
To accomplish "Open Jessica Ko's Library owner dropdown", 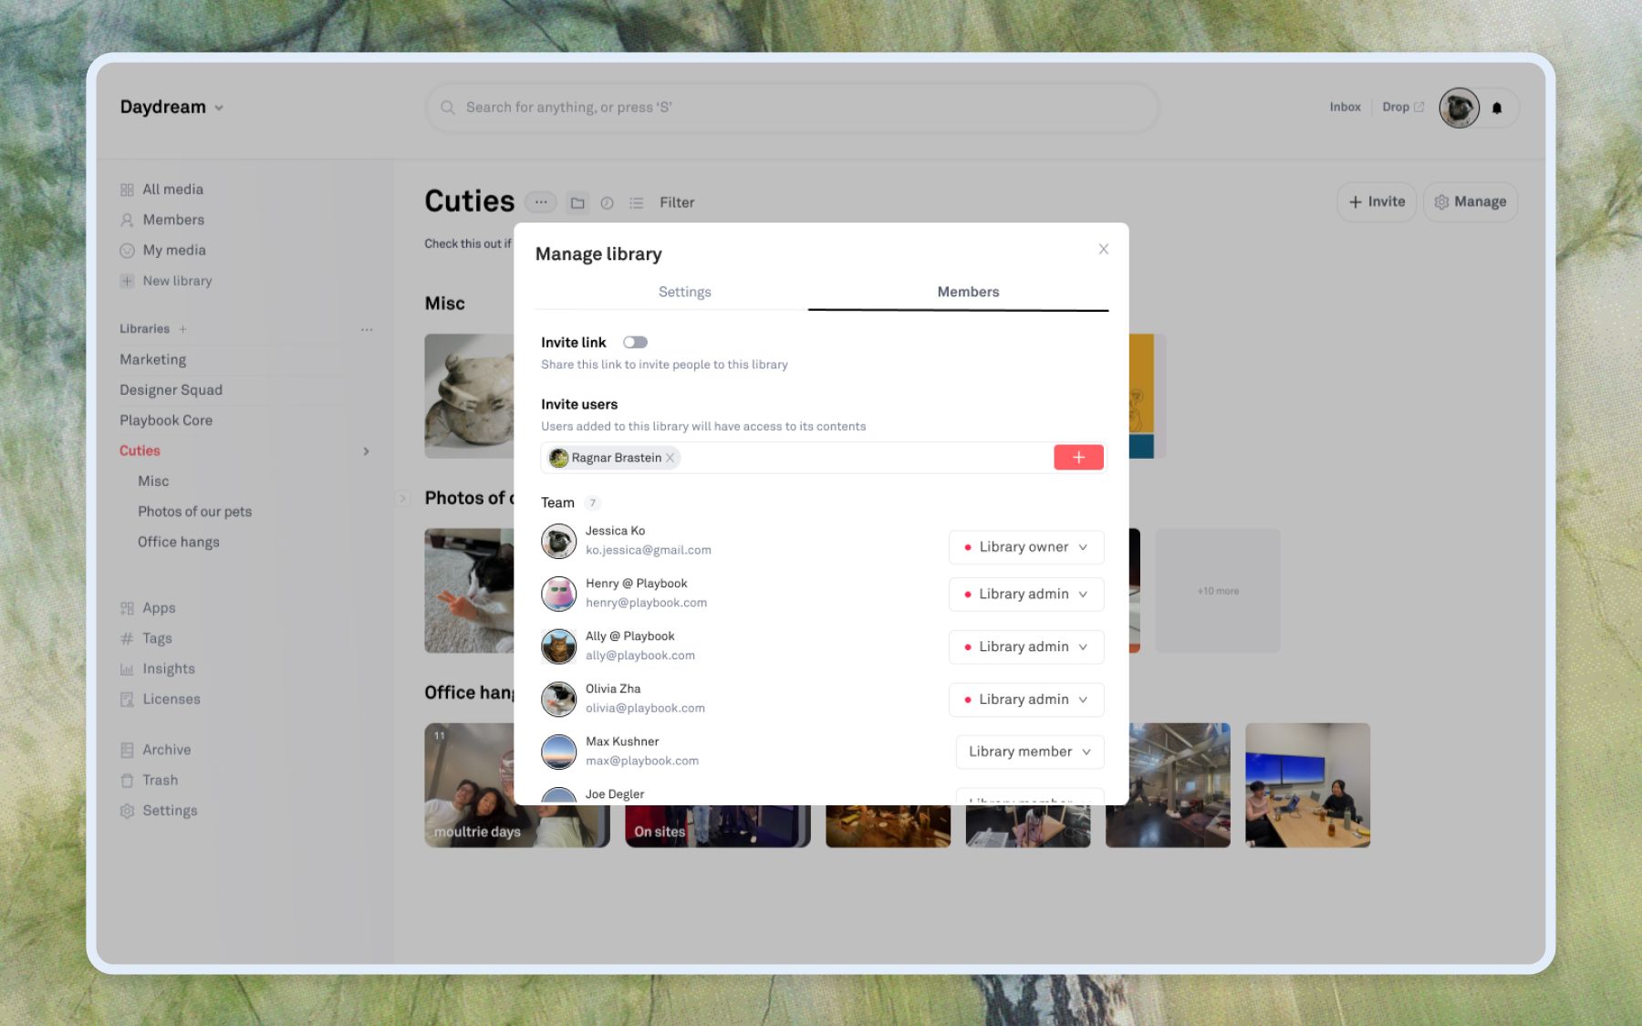I will [x=1026, y=547].
